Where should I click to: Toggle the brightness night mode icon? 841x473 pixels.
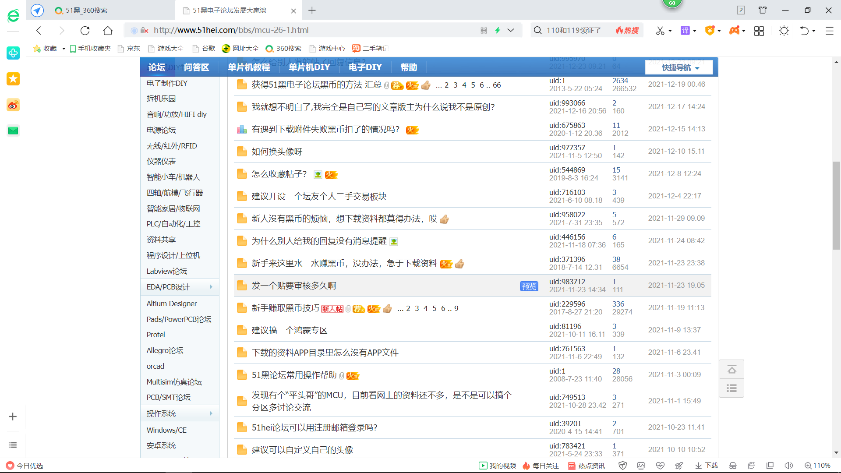pyautogui.click(x=784, y=30)
